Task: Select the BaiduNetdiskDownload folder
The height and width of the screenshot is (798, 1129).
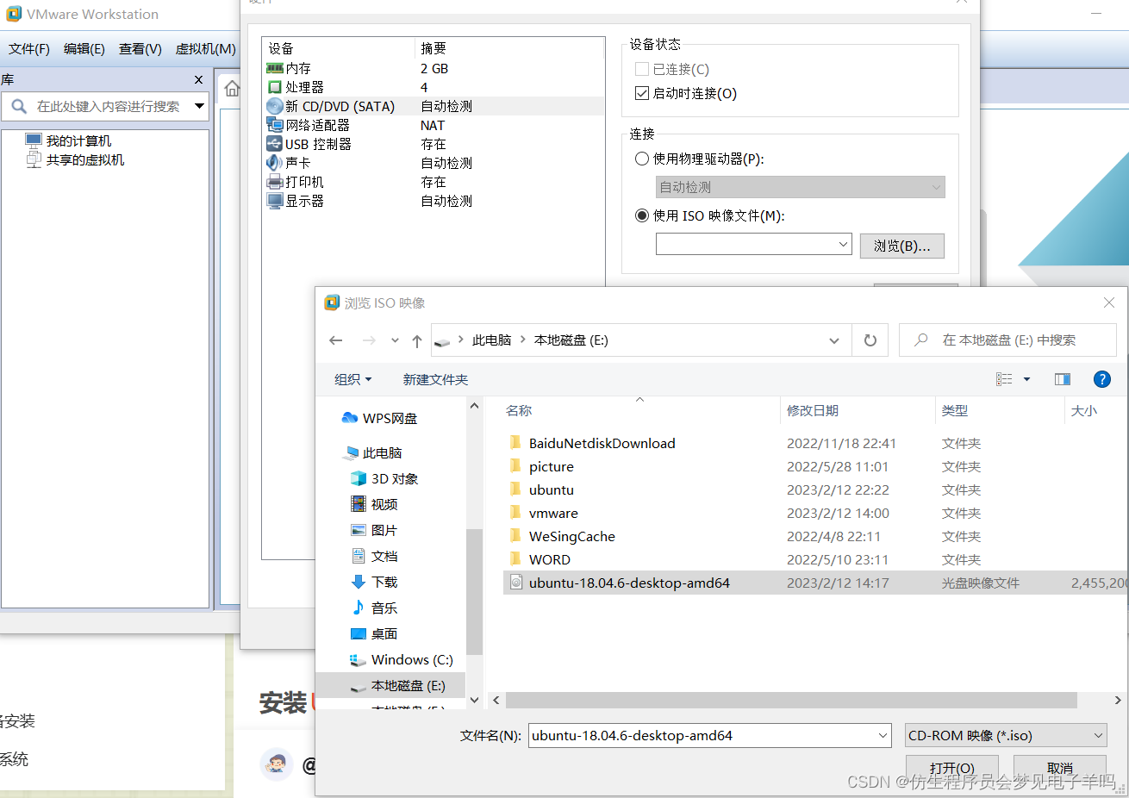Action: pos(602,443)
